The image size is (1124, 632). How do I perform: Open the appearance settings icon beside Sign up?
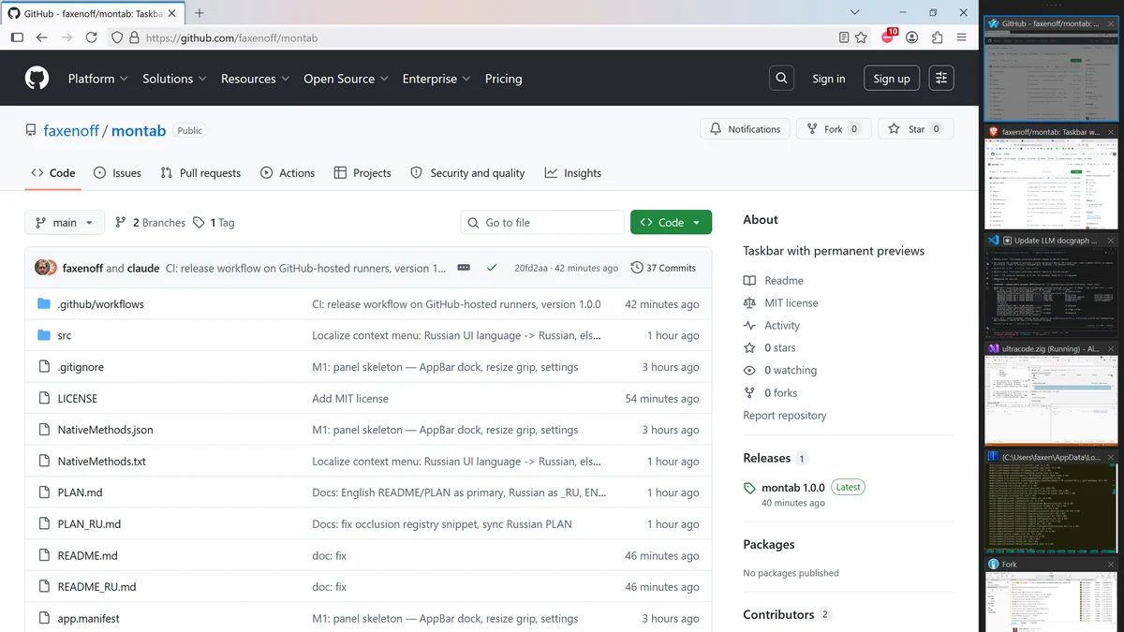click(941, 79)
